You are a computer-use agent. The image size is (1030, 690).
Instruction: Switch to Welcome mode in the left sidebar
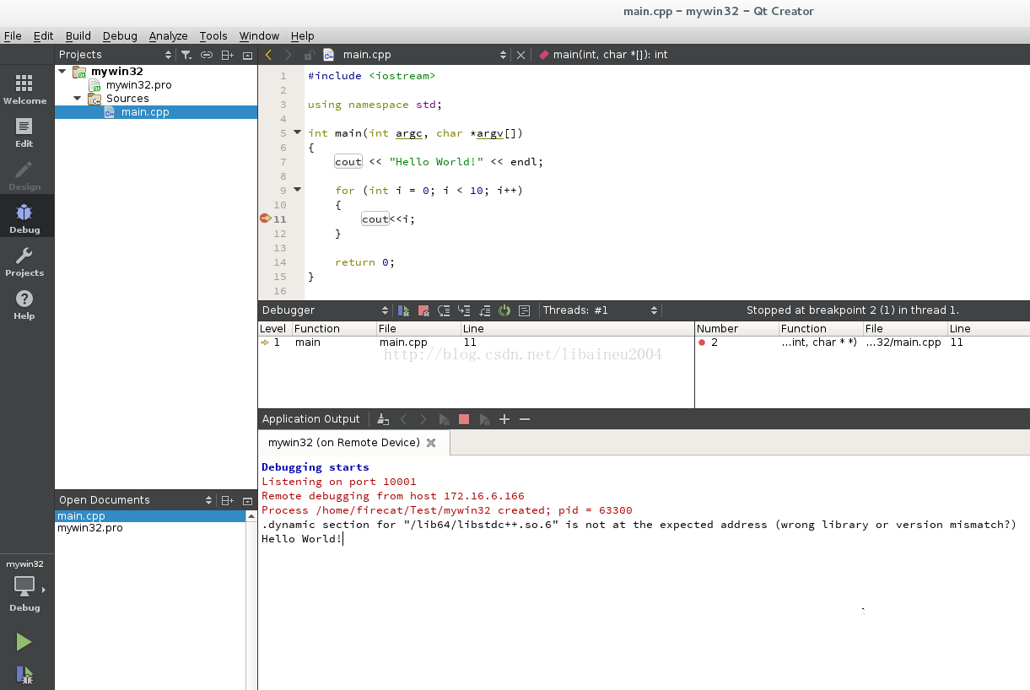point(24,87)
